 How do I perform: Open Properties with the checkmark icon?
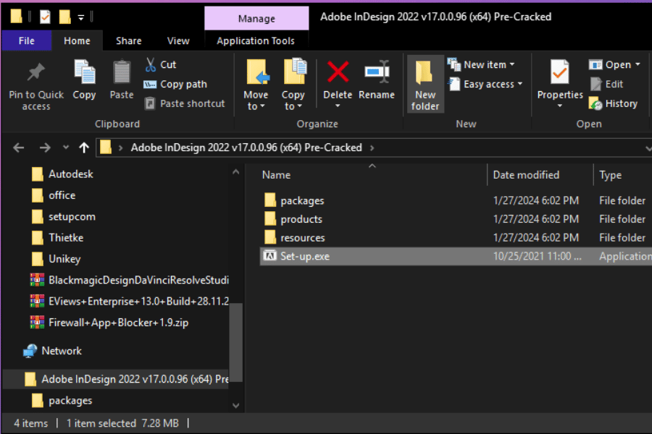559,73
